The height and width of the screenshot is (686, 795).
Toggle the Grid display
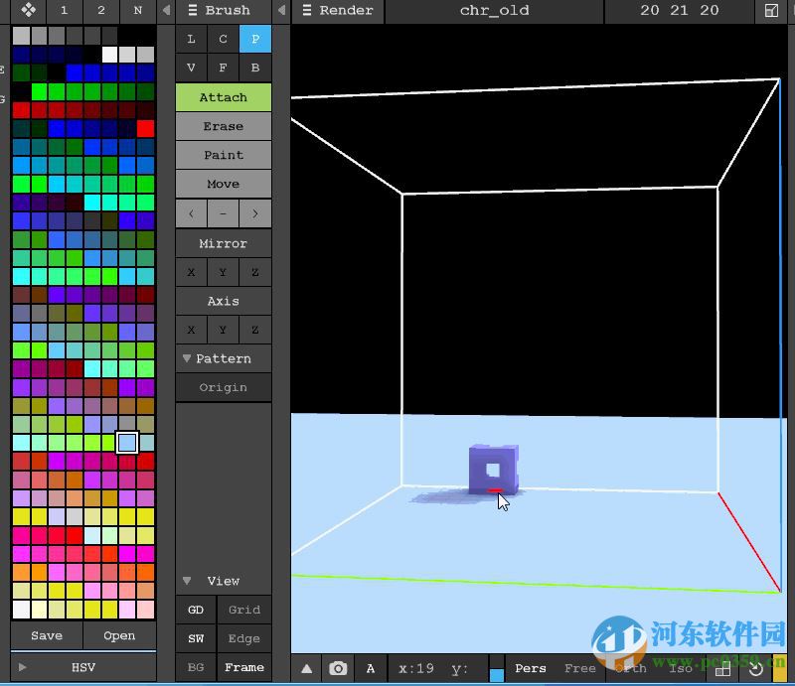pos(244,610)
